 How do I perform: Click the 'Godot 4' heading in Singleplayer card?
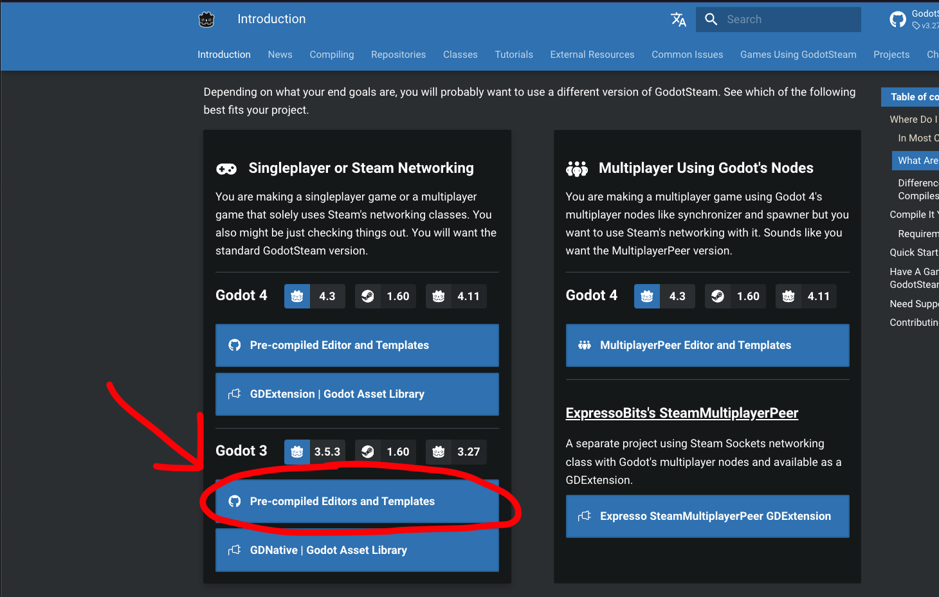click(241, 296)
